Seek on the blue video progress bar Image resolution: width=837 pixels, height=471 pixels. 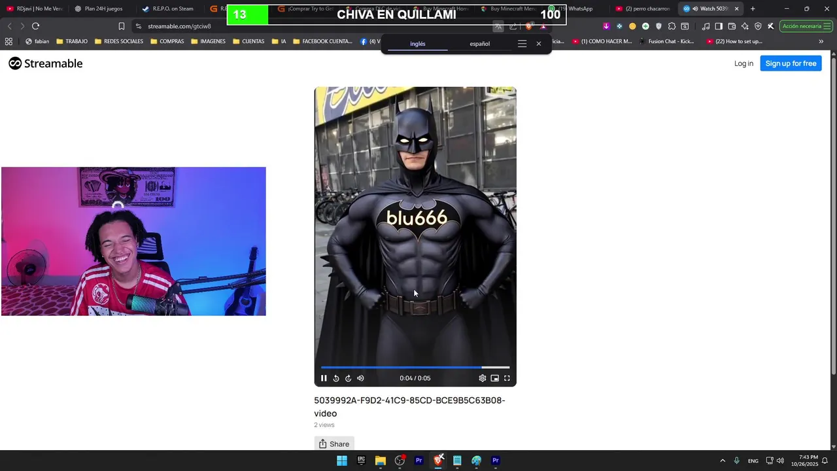coord(415,368)
